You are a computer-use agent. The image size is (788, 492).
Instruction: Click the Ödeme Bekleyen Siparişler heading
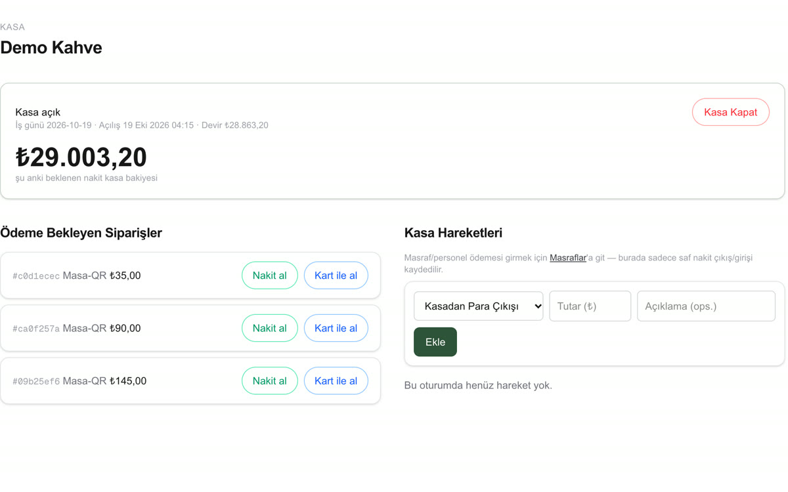tap(81, 233)
